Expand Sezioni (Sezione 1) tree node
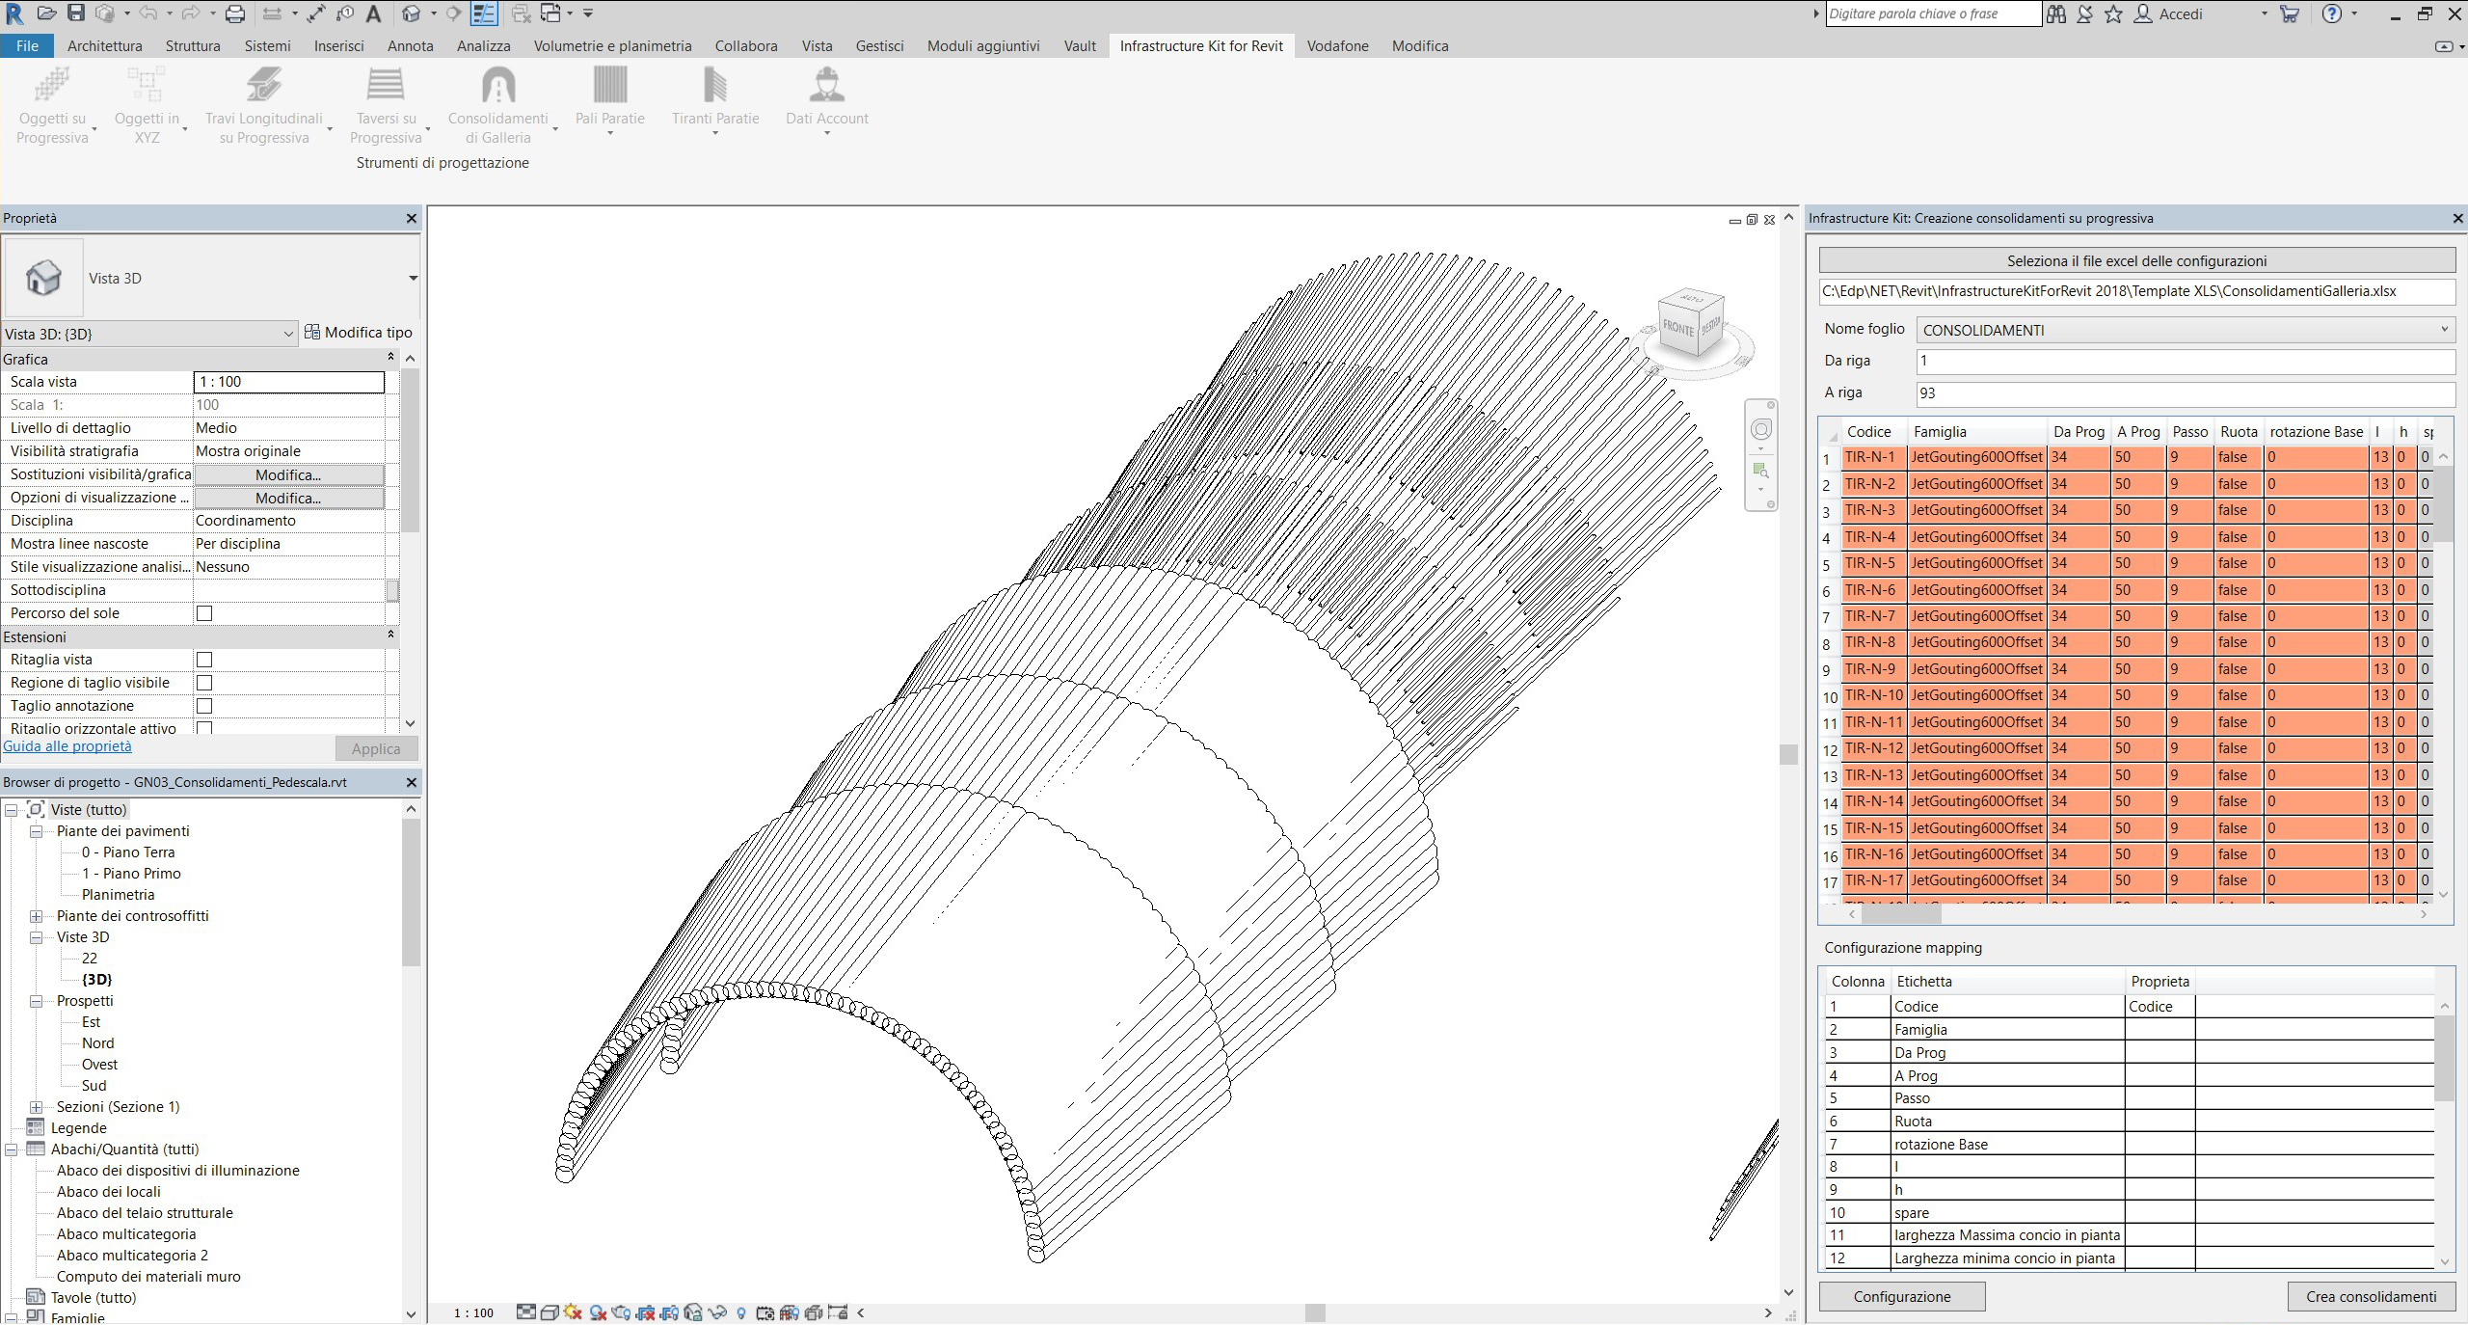This screenshot has height=1325, width=2468. [x=36, y=1107]
